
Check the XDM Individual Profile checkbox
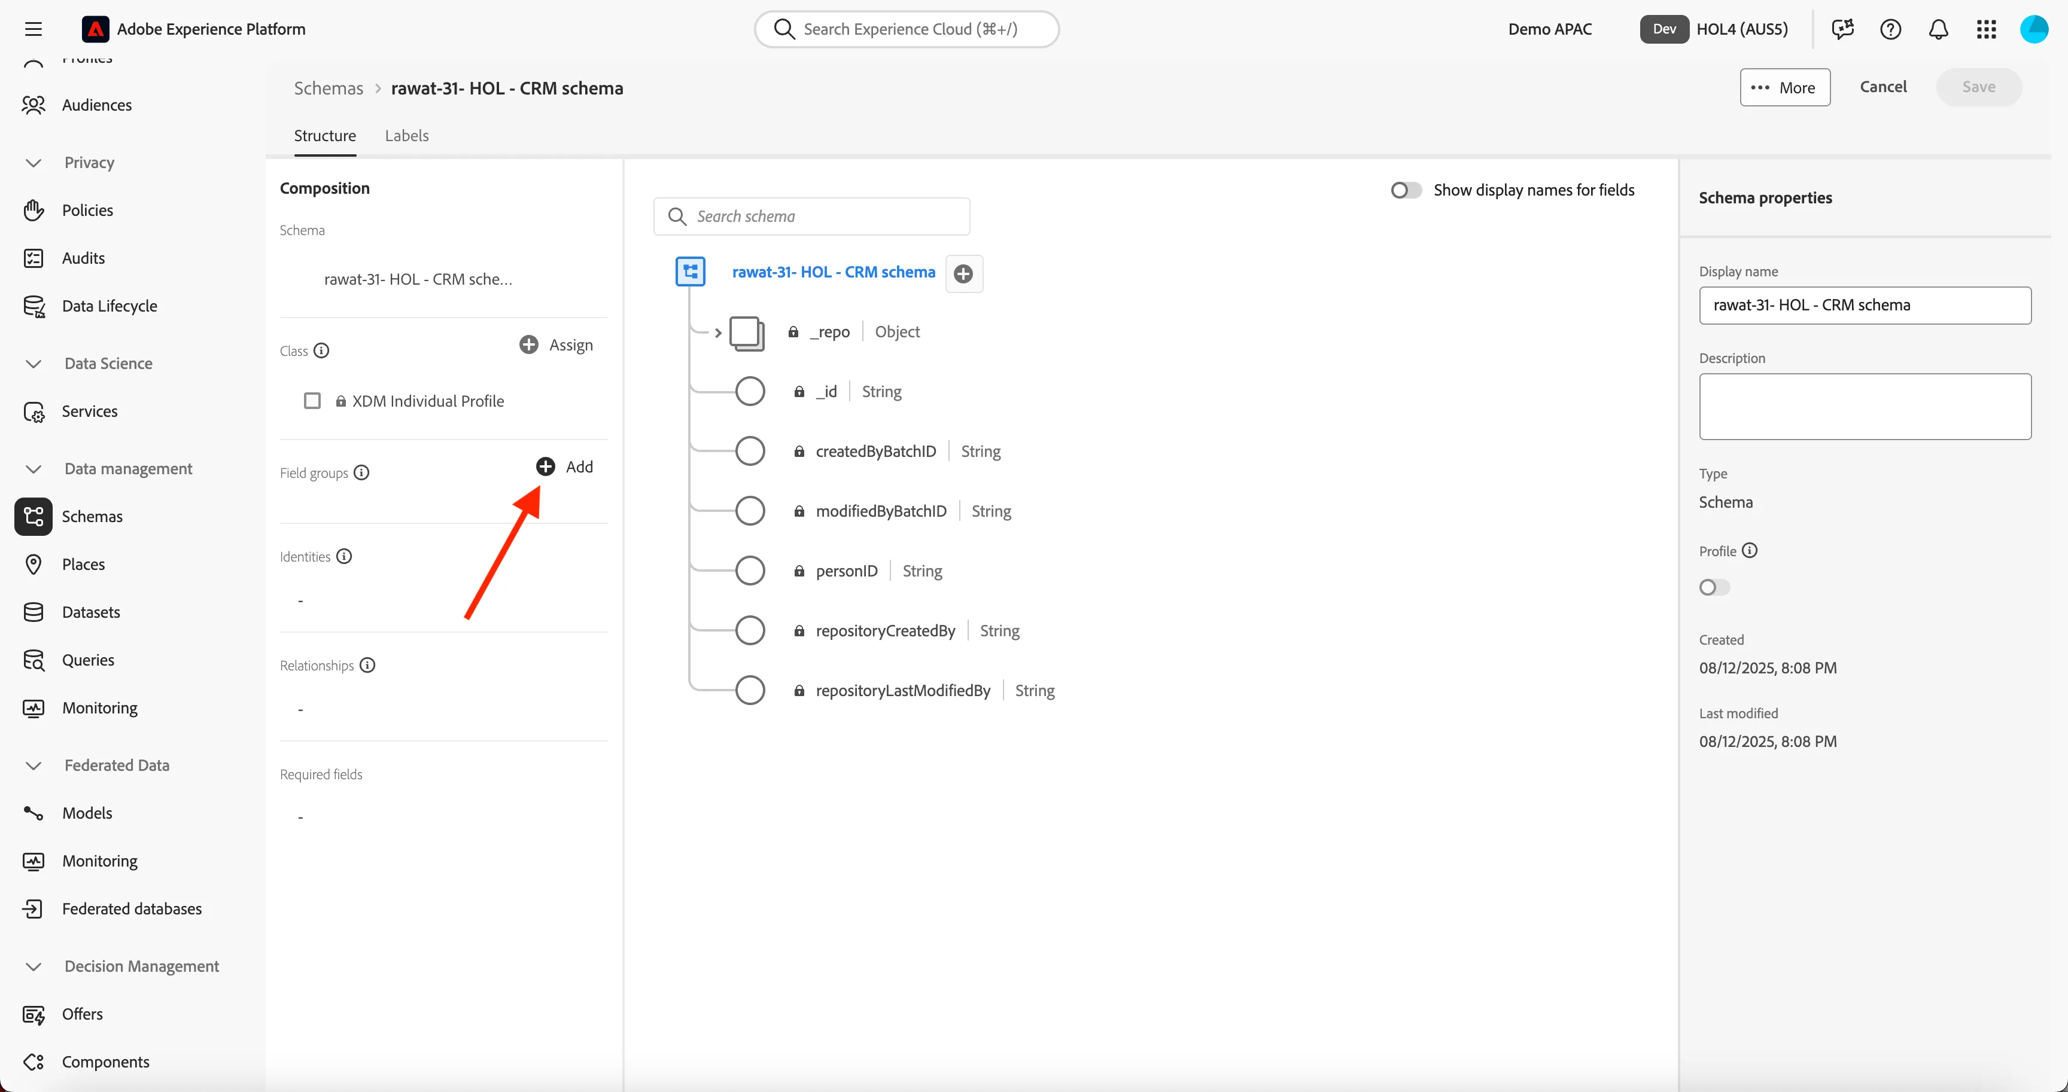[x=312, y=400]
